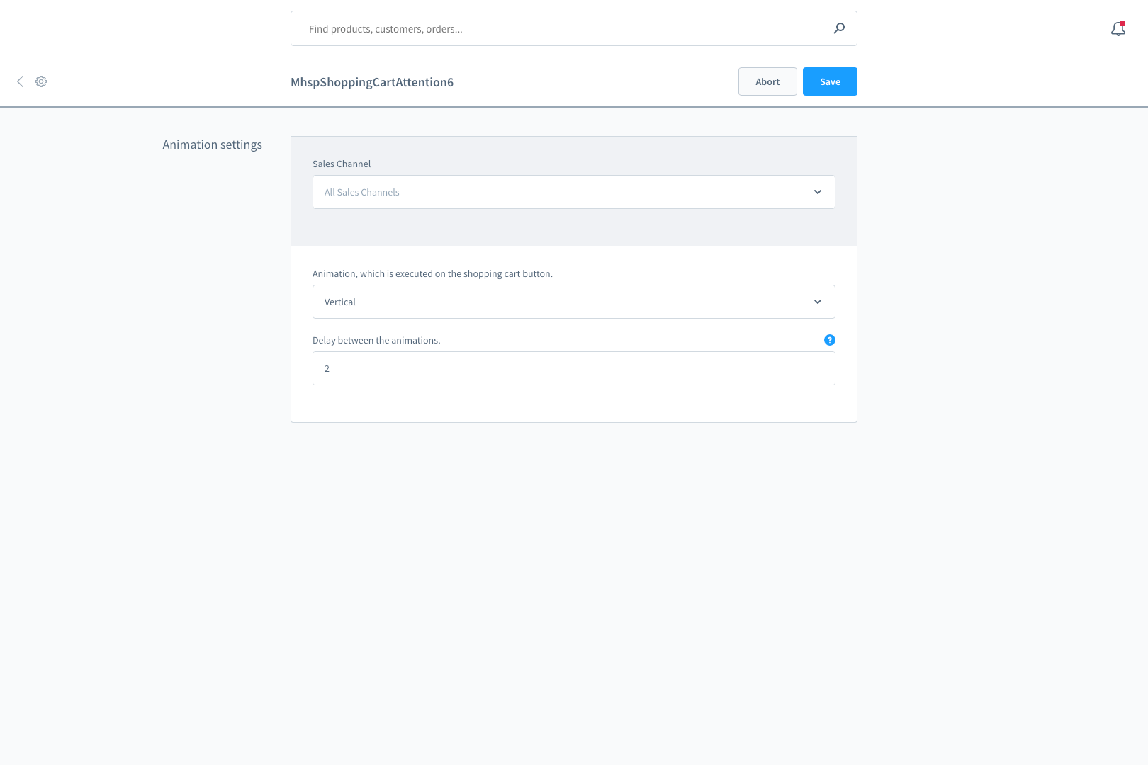Click the MhspShoppingCartAttention6 page title
This screenshot has height=765, width=1148.
372,82
